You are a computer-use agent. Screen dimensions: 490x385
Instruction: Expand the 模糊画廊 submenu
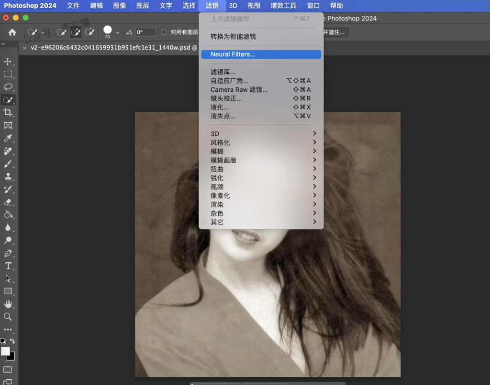261,160
